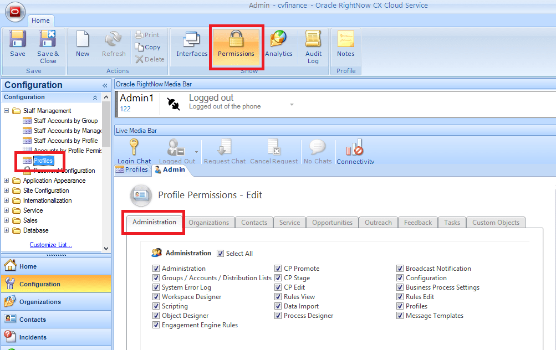Collapse the Configuration navigation pane
The height and width of the screenshot is (350, 556).
coord(105,85)
